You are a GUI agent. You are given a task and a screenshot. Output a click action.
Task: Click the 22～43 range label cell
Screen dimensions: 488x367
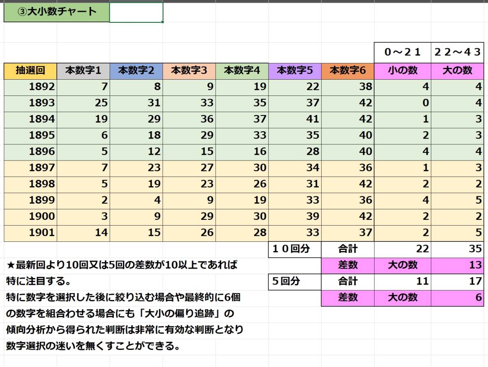point(456,52)
